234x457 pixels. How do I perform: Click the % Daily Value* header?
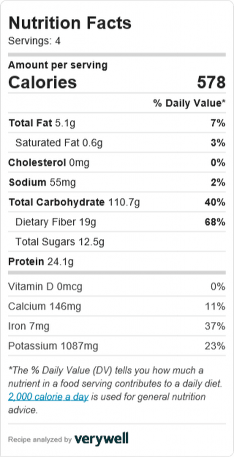(x=190, y=103)
